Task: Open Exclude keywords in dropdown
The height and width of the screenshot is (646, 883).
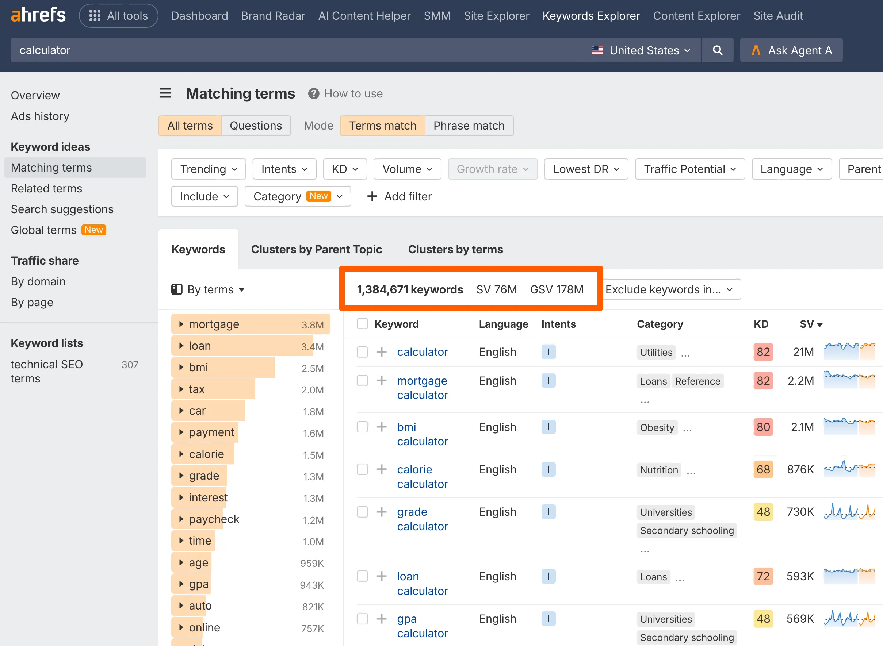Action: coord(669,289)
